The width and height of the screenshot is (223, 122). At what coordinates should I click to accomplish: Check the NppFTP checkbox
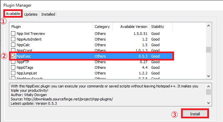[13, 62]
